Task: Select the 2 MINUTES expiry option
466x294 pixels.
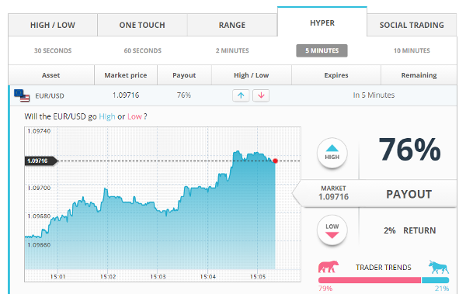Action: click(232, 50)
